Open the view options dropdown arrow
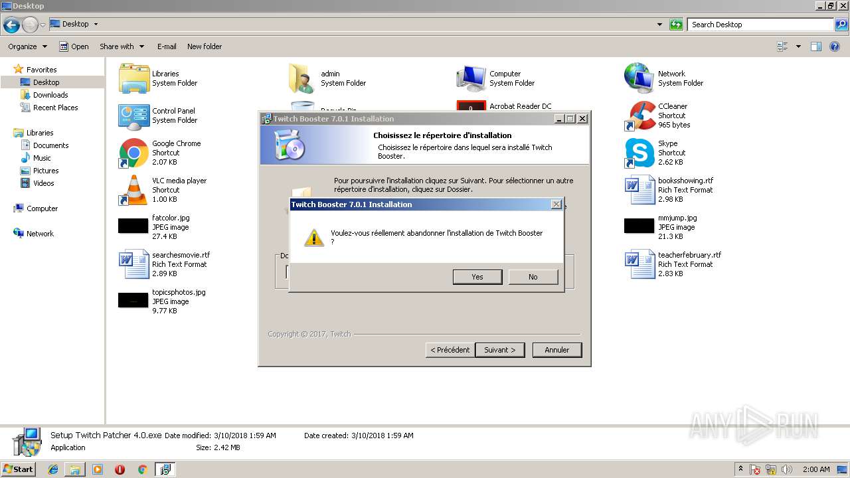This screenshot has height=478, width=850. pos(798,46)
